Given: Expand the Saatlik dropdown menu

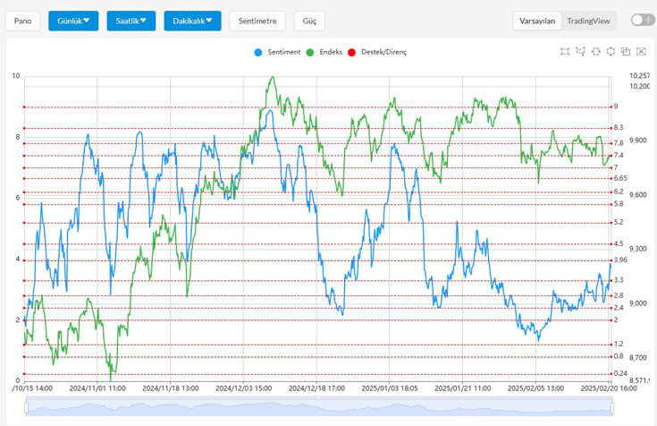Looking at the screenshot, I should (131, 21).
